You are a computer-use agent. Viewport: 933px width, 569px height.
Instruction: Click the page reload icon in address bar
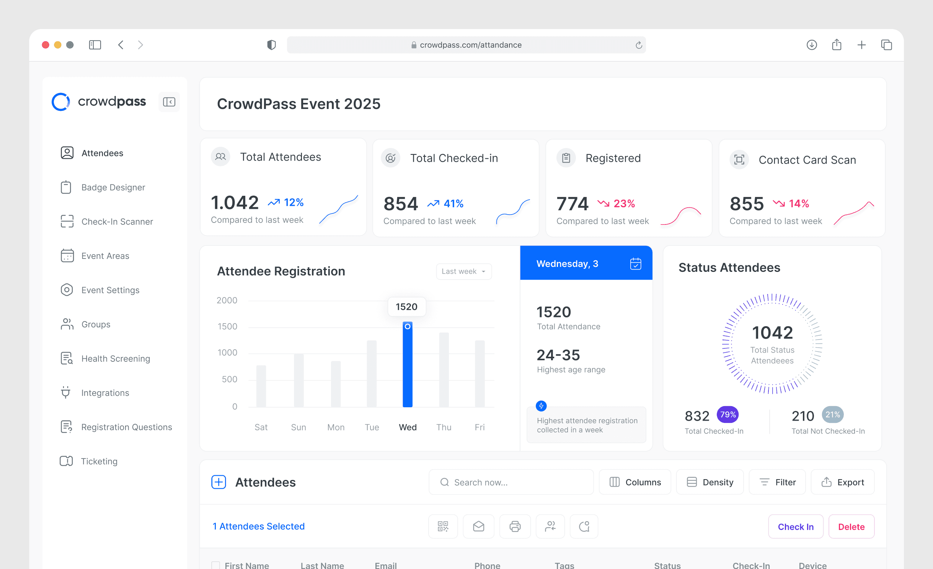(x=638, y=45)
